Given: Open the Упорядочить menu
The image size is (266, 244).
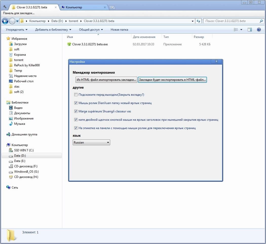Looking at the screenshot, I should (16, 29).
